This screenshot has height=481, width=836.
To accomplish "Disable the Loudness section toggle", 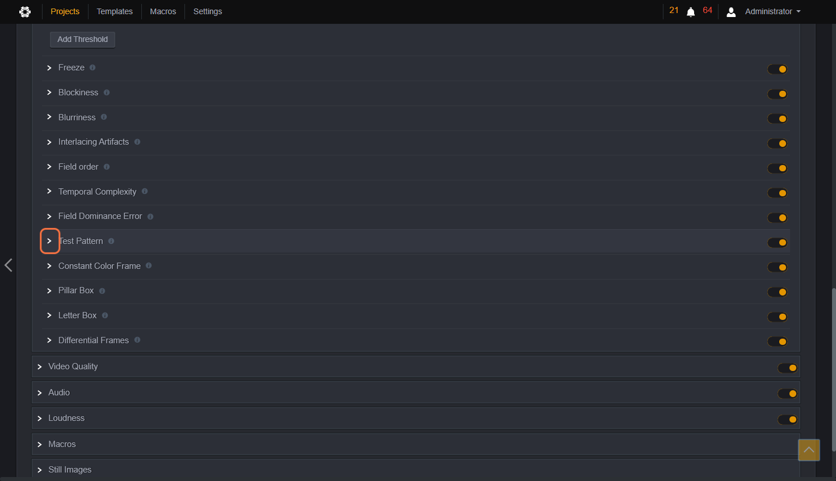I will [x=788, y=420].
